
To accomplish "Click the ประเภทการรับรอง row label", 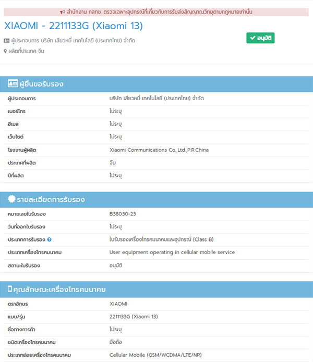I will click(26, 239).
